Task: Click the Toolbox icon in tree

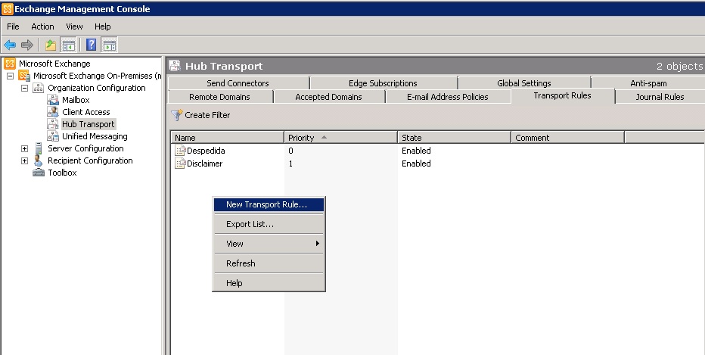Action: pos(39,173)
